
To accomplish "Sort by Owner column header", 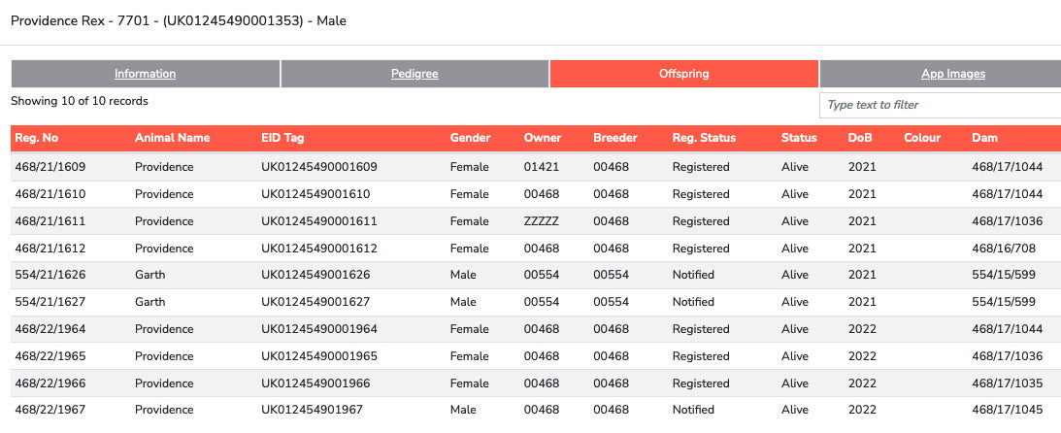I will pyautogui.click(x=543, y=138).
